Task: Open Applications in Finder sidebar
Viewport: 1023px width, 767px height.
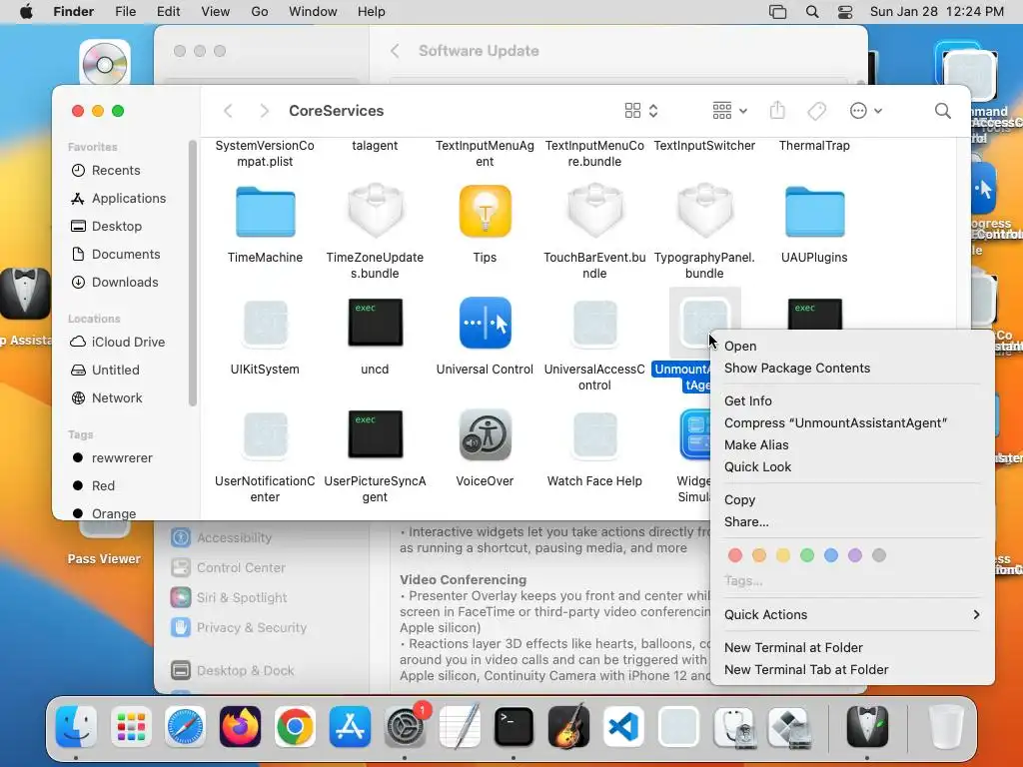Action: [x=129, y=199]
